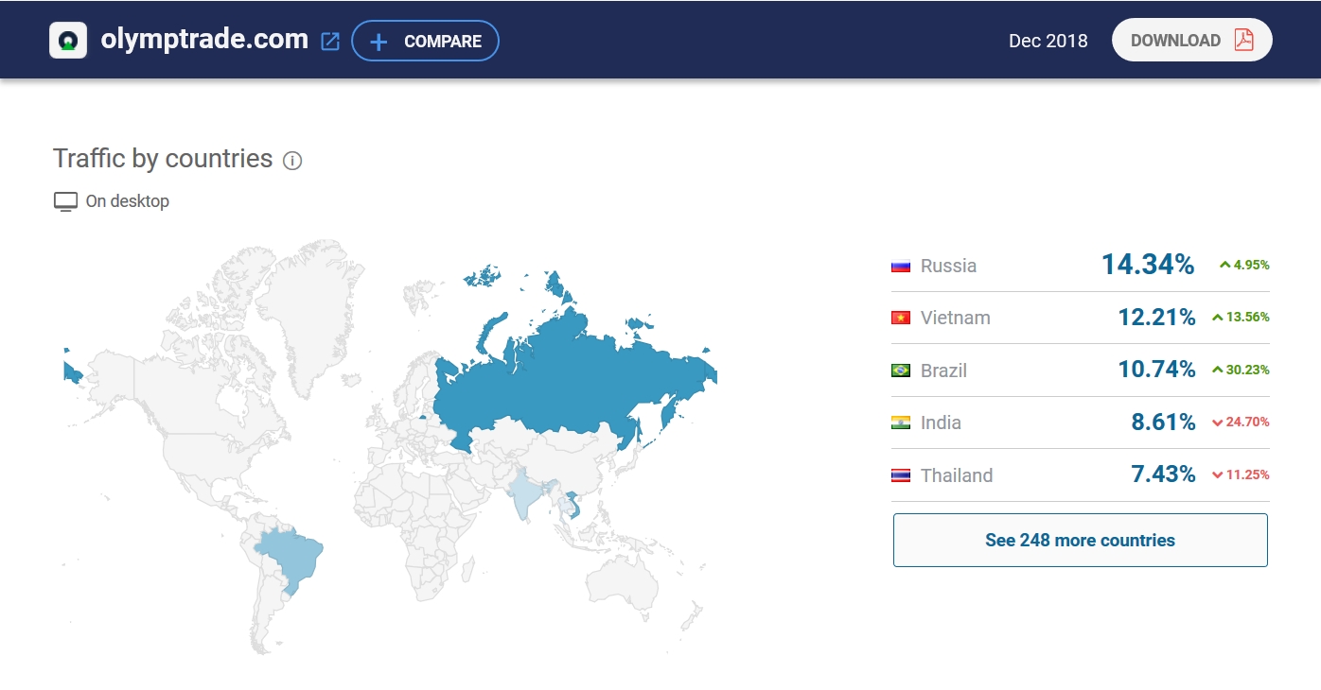Click the Traffic by countries heading
Viewport: 1321px width, 690px height.
coord(163,159)
